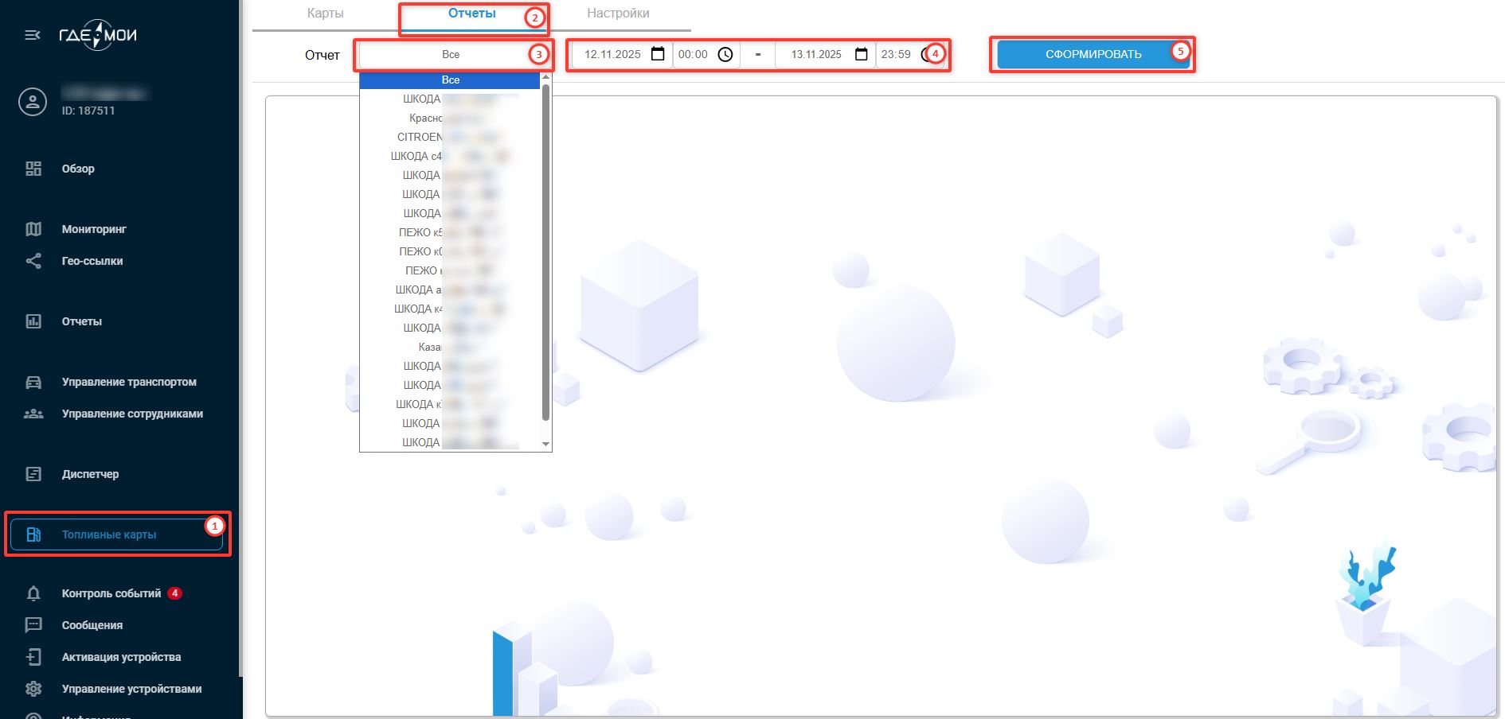Click the Гео-ссылки share icon
This screenshot has width=1505, height=719.
click(x=33, y=261)
